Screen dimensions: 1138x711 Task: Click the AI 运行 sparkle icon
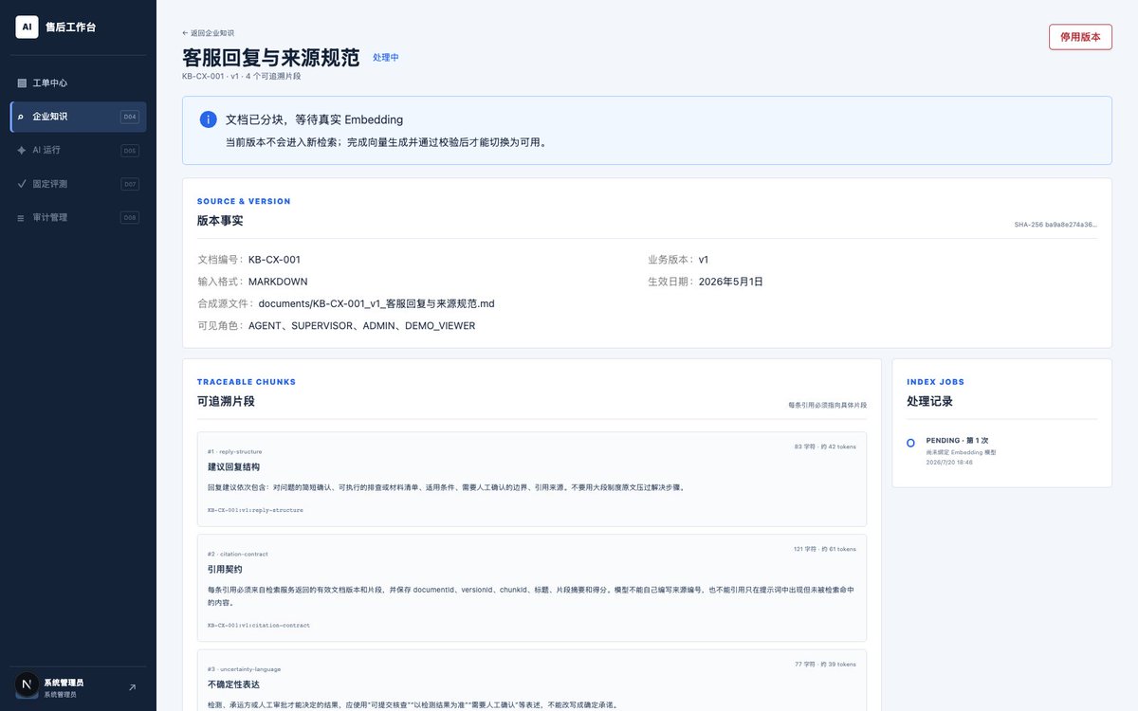pos(22,150)
